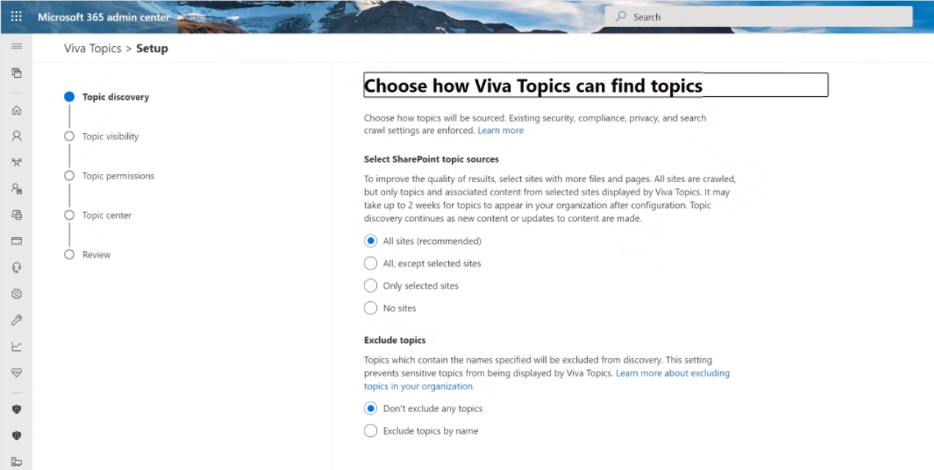
Task: Choose Only selected sites
Action: click(x=370, y=285)
